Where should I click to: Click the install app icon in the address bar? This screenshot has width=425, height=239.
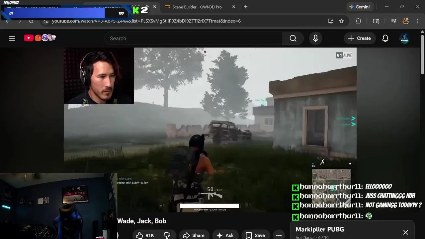330,21
